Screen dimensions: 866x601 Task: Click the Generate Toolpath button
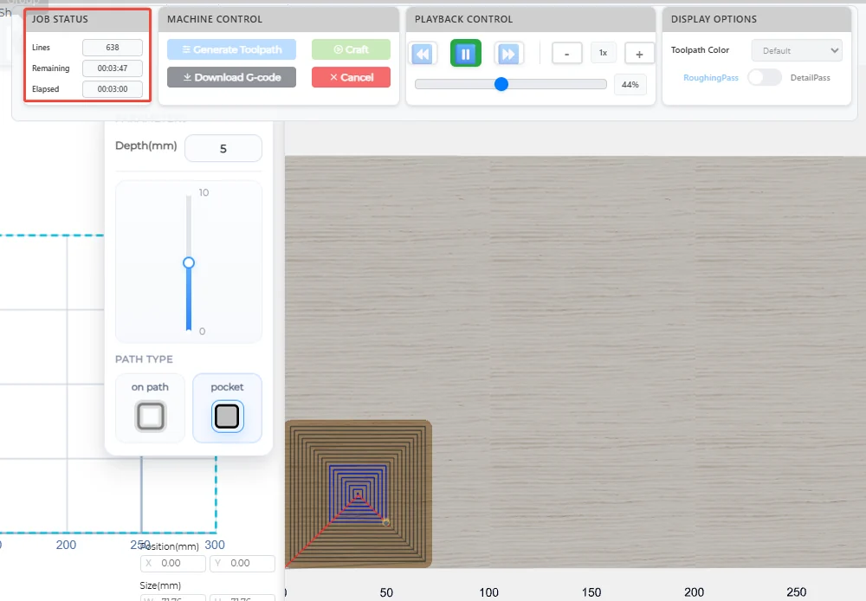(x=231, y=49)
